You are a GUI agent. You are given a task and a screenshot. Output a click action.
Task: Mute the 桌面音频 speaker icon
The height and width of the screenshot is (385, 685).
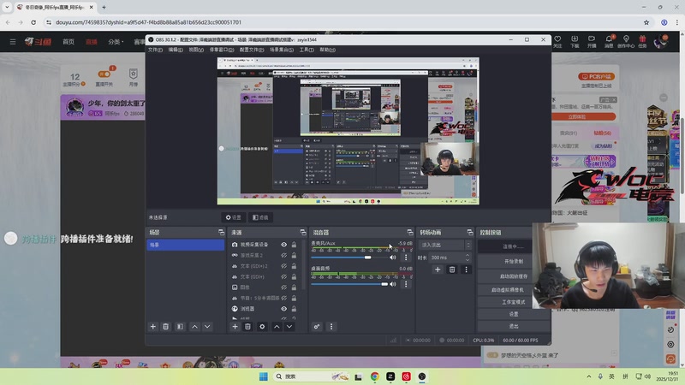(393, 284)
